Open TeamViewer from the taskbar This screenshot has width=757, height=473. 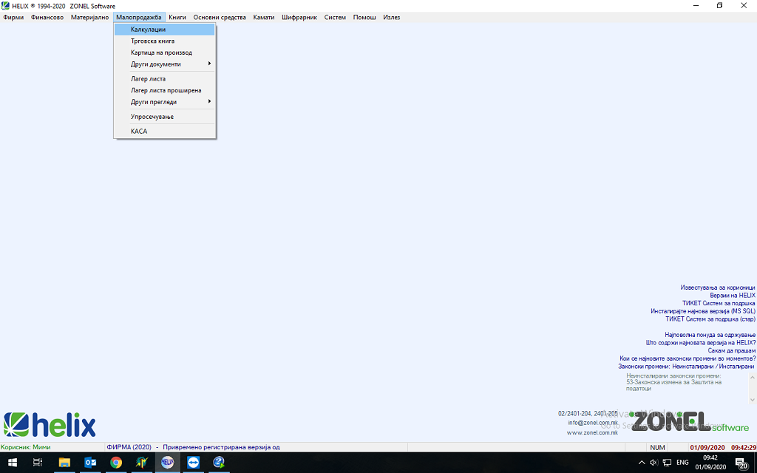pos(194,463)
